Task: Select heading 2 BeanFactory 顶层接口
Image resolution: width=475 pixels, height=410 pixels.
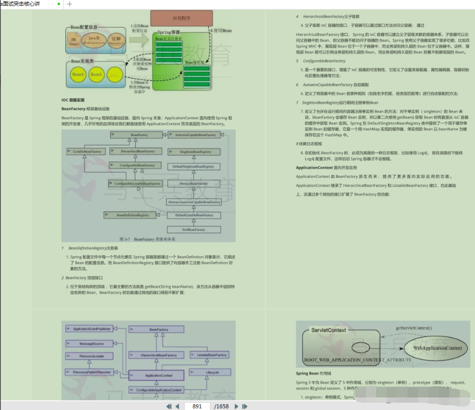Action: (82, 278)
